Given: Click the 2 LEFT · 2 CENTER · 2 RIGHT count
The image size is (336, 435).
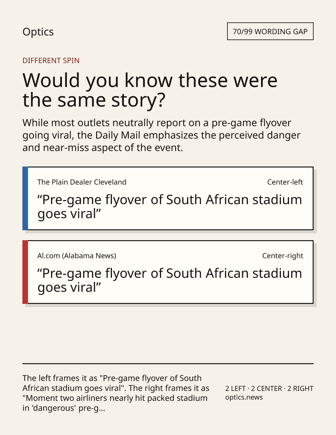Looking at the screenshot, I should pyautogui.click(x=269, y=388).
